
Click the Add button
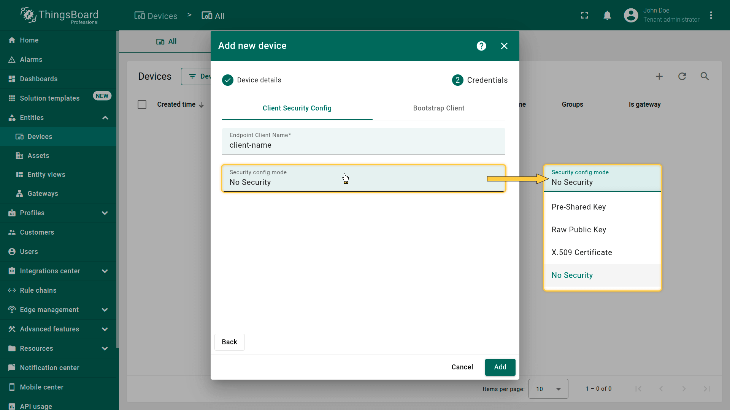(x=500, y=367)
